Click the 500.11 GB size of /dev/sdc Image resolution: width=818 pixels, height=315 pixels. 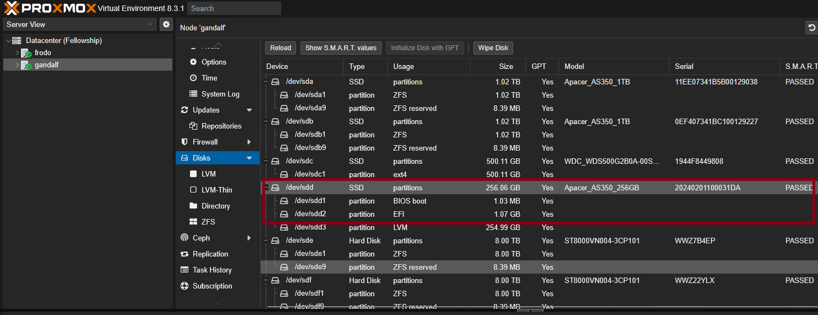[504, 161]
